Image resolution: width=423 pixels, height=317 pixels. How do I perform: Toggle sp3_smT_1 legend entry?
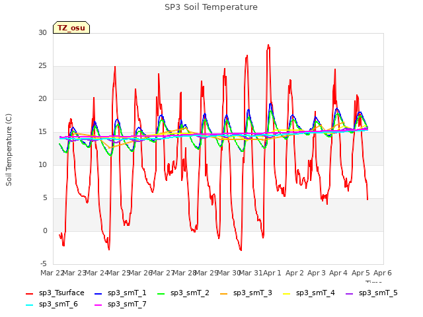click(x=120, y=293)
